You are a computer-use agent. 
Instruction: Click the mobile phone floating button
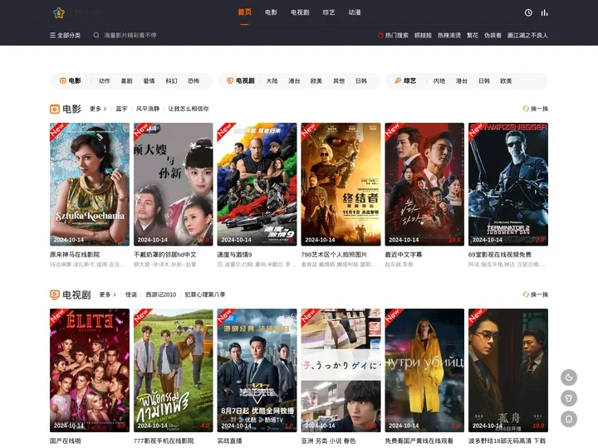pyautogui.click(x=569, y=419)
